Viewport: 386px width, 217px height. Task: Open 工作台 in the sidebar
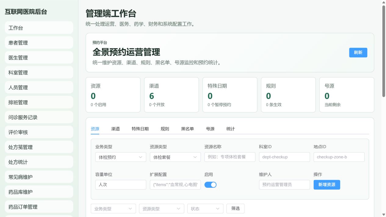tap(39, 28)
